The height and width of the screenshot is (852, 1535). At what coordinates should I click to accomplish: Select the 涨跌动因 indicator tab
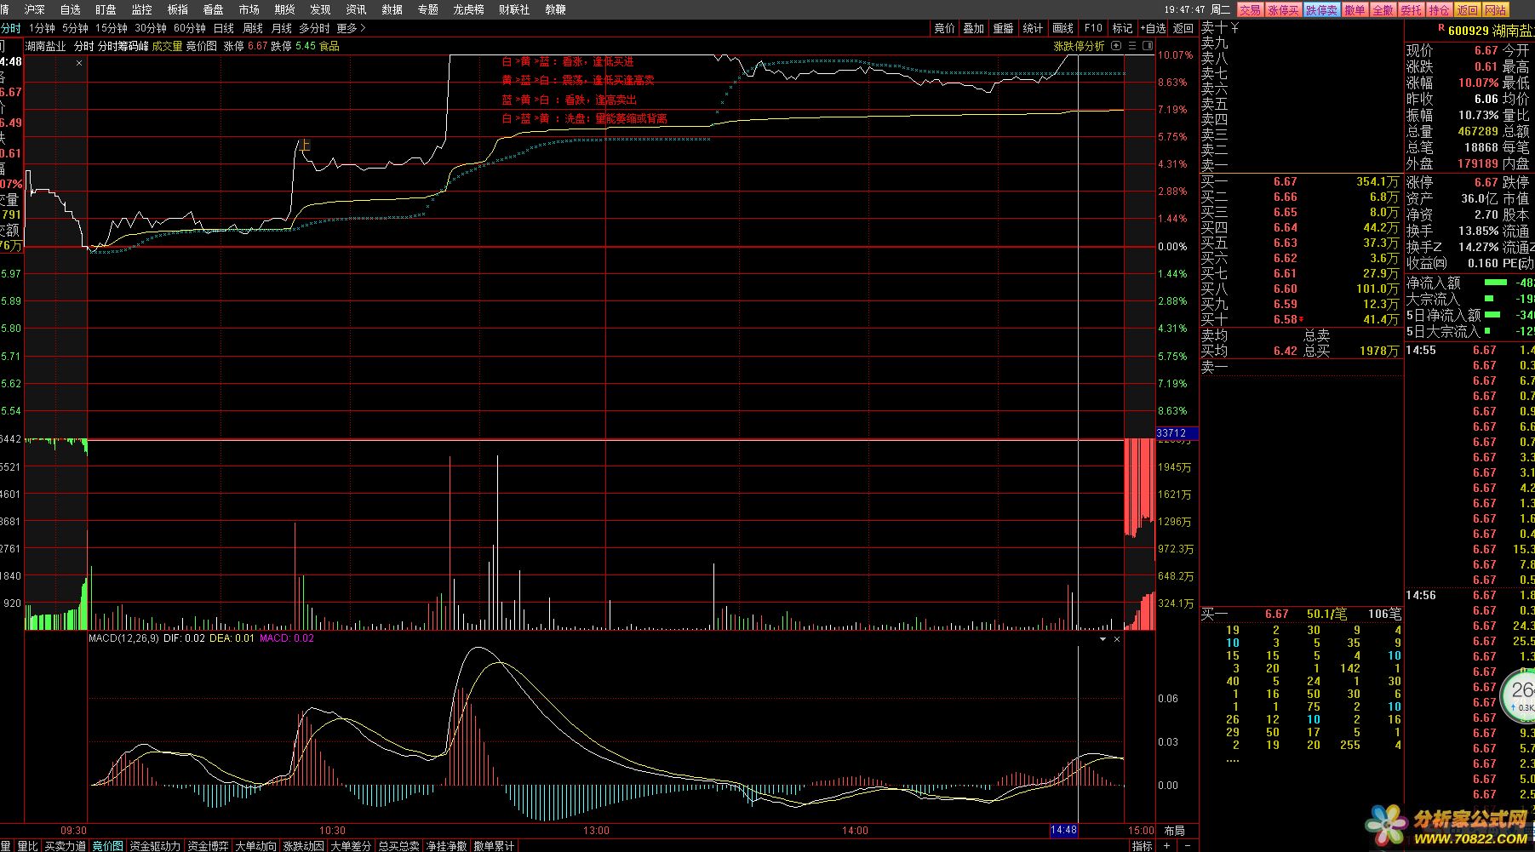[303, 846]
